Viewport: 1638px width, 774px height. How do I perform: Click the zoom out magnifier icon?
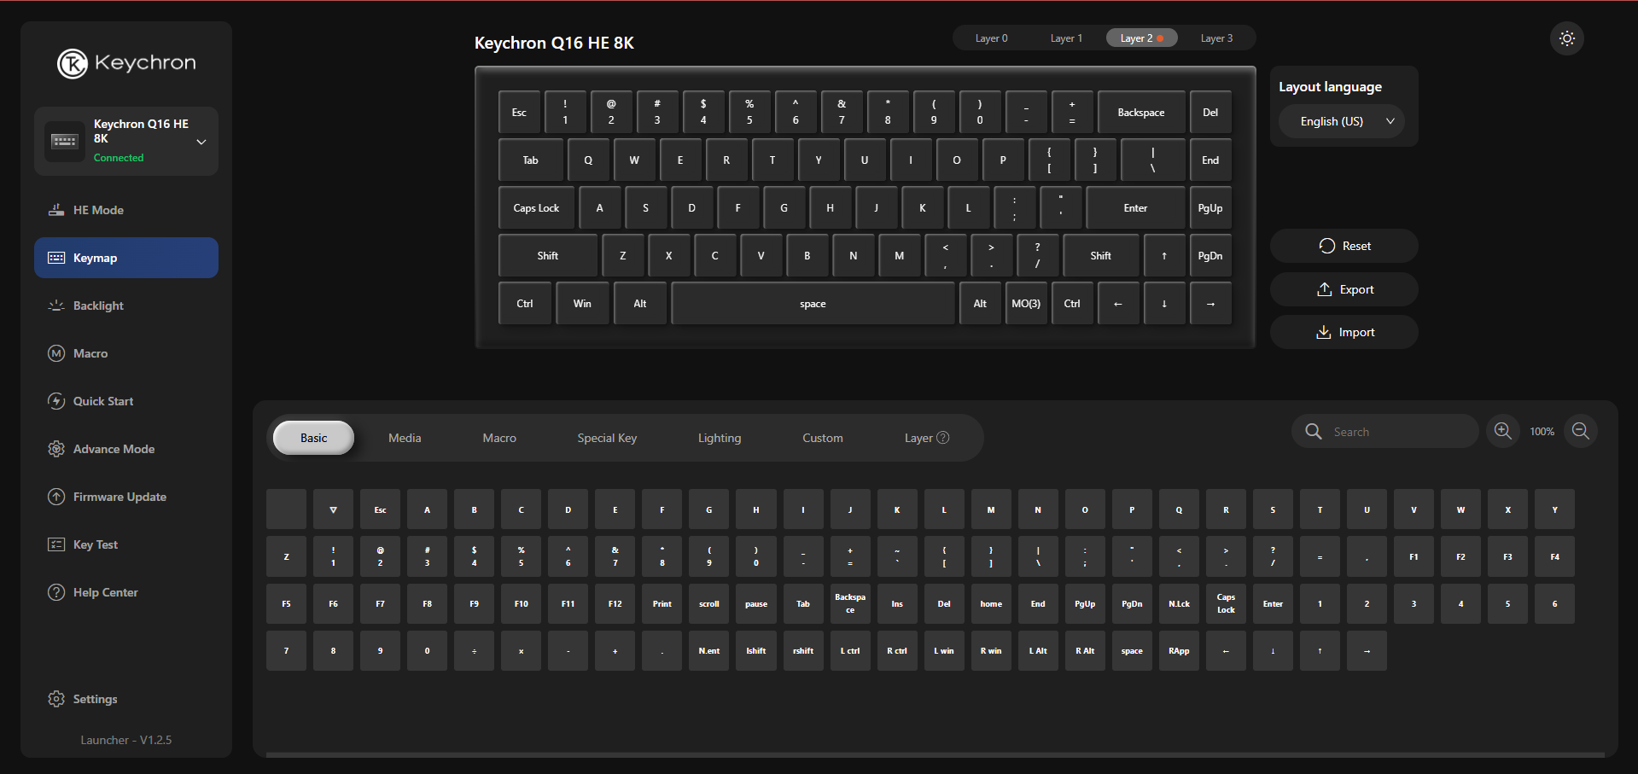[x=1581, y=431]
